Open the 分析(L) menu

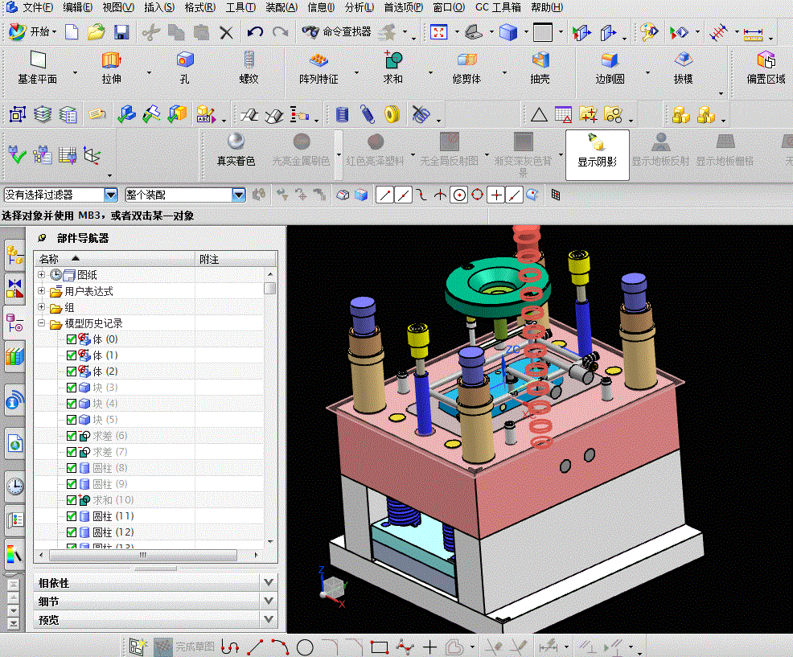360,7
